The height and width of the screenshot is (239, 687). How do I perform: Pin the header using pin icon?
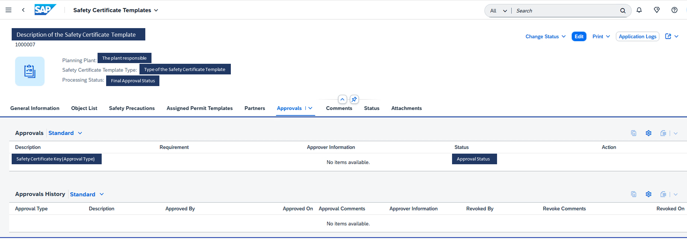[x=354, y=99]
